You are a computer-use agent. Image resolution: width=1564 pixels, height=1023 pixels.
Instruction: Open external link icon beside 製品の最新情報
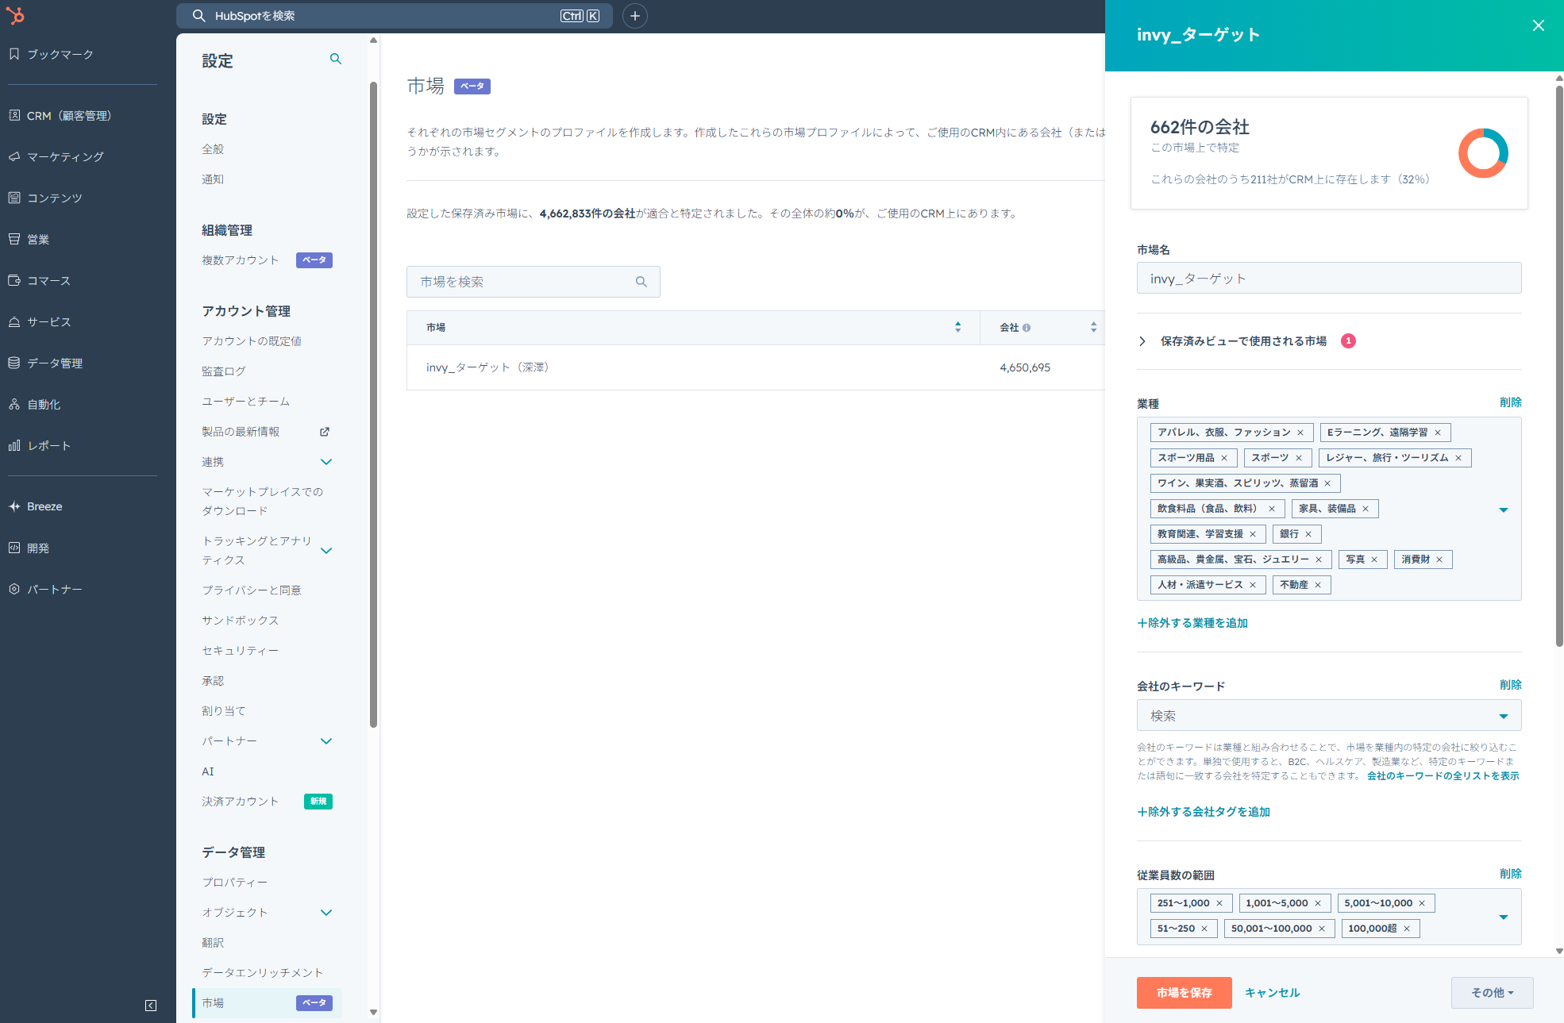[325, 432]
